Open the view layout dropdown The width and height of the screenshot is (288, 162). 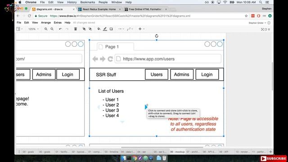tap(19, 29)
